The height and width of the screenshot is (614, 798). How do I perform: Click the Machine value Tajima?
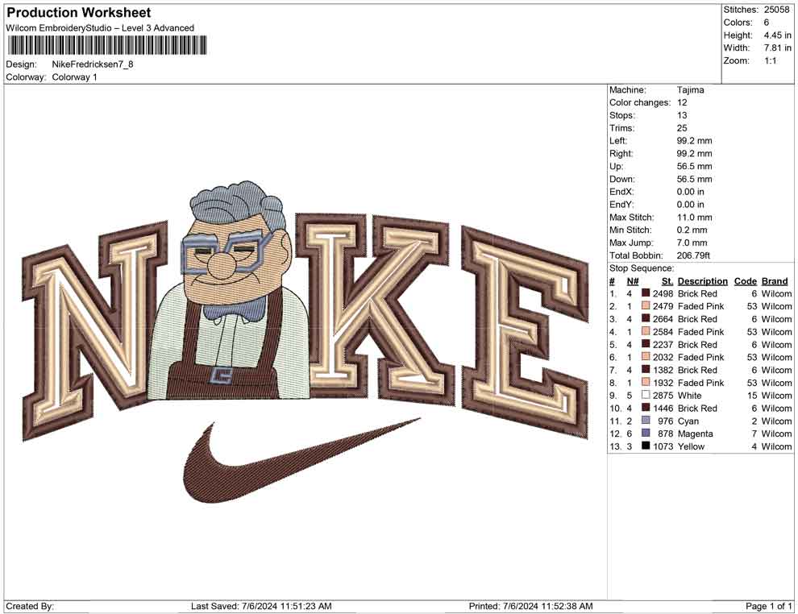pyautogui.click(x=691, y=90)
